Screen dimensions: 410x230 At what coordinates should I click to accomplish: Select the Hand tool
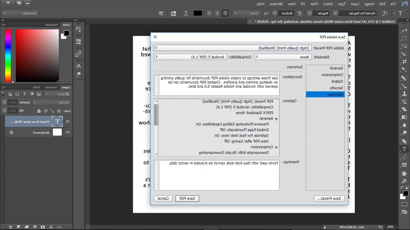(404, 173)
